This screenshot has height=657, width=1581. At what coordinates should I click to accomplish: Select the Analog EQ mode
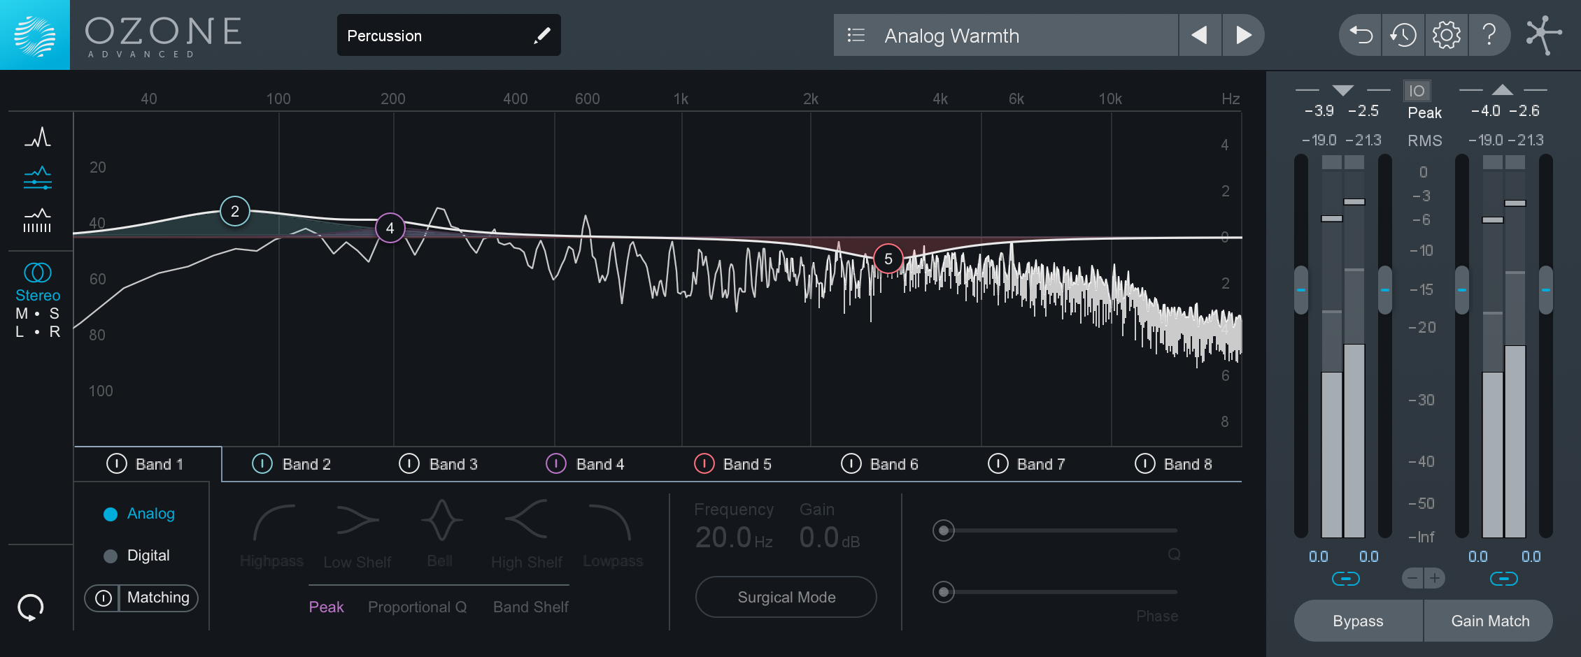coord(139,514)
